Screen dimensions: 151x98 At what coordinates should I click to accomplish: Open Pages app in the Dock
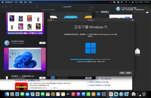(x=94, y=94)
